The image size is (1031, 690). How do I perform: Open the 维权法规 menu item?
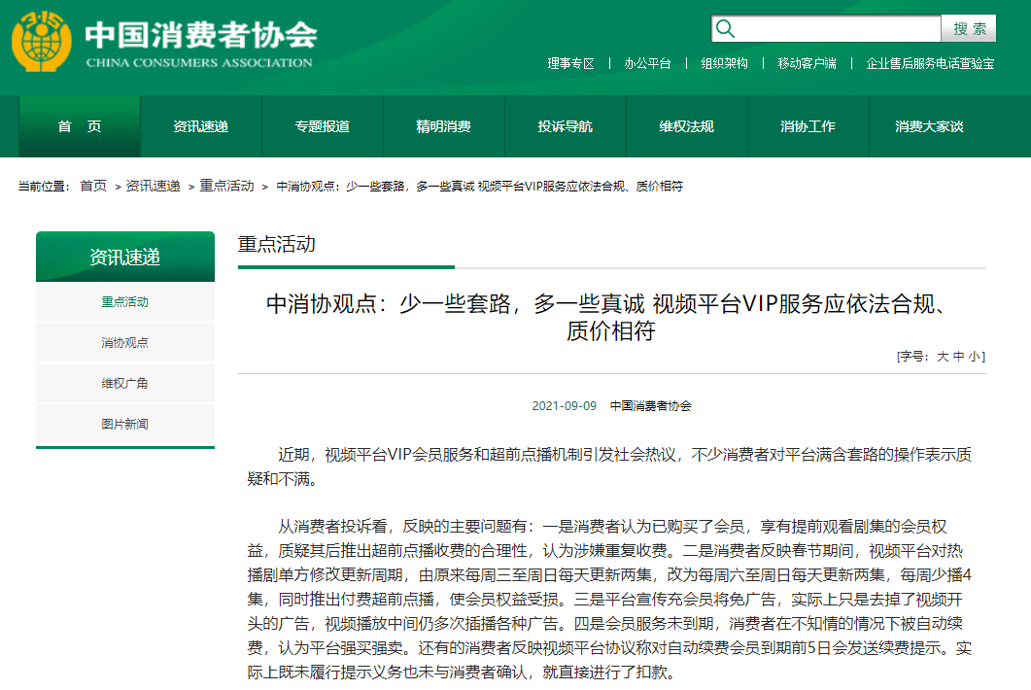coord(686,126)
